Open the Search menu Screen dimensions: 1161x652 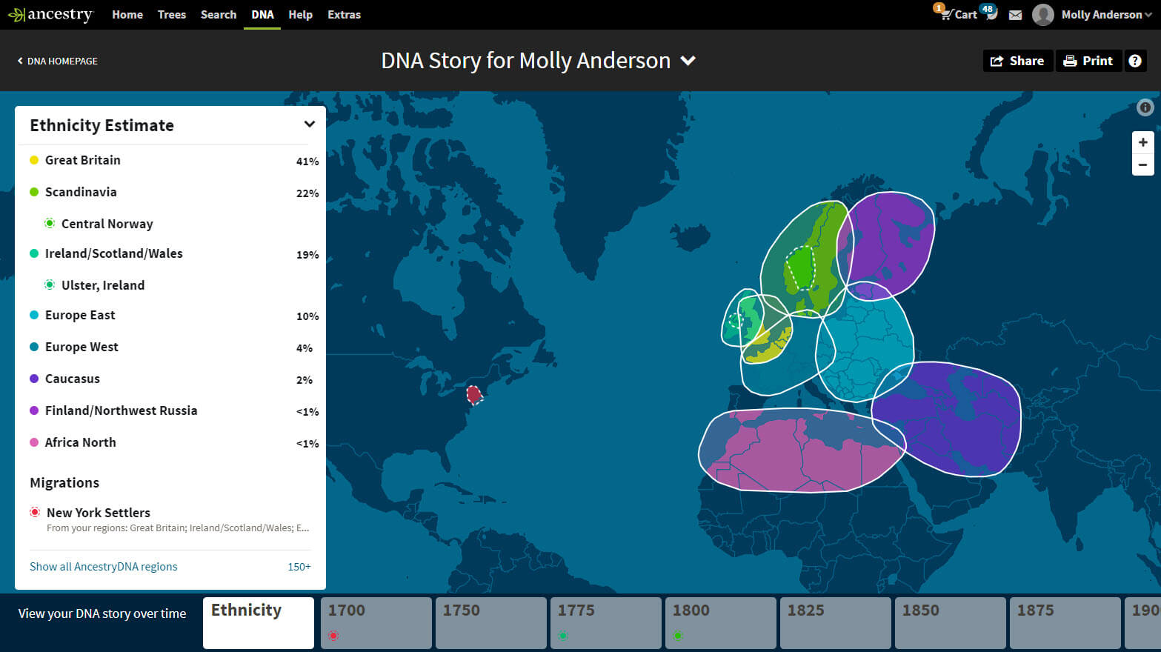click(219, 15)
